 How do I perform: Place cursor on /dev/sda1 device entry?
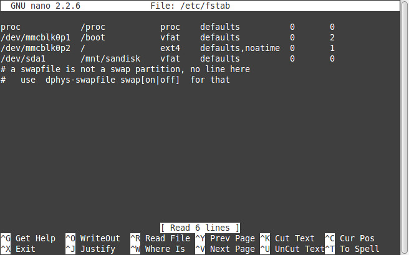click(22, 58)
